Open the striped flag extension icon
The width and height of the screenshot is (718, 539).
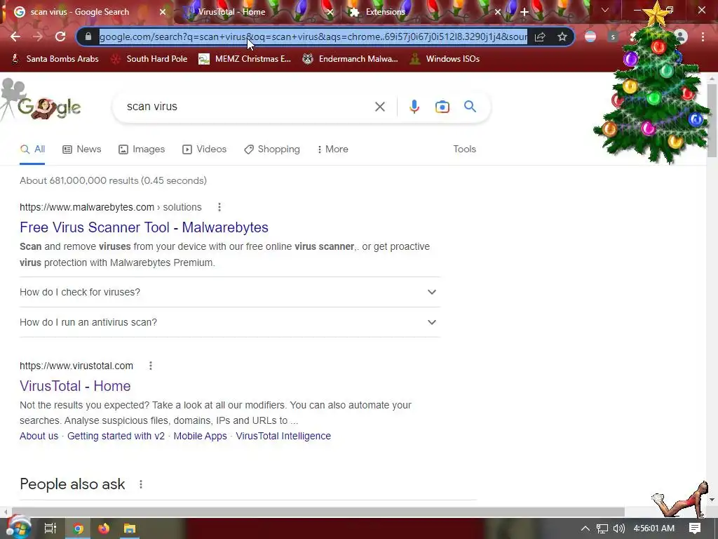click(x=590, y=36)
